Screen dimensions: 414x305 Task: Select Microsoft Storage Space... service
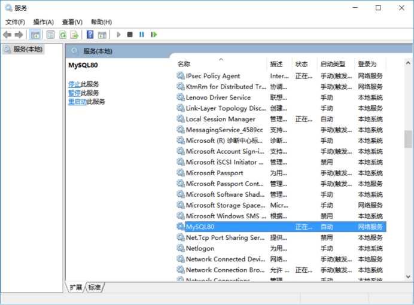click(281, 205)
